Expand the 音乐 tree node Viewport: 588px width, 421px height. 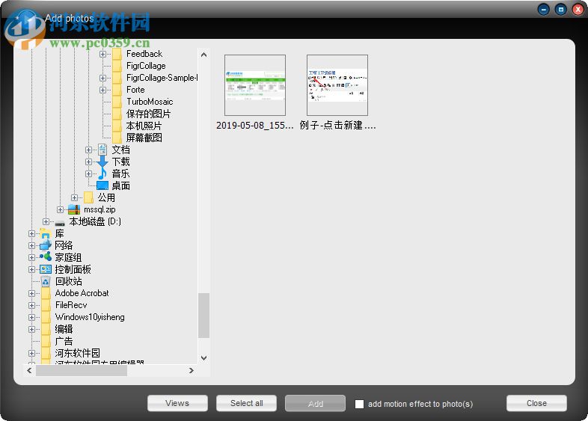click(88, 174)
